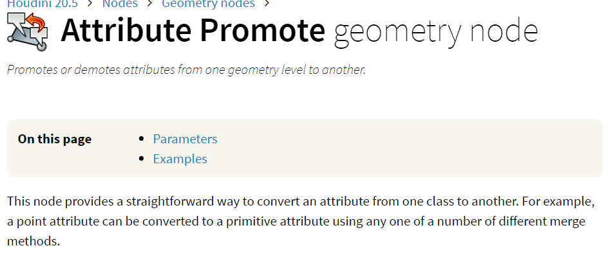613x257 pixels.
Task: Click the chevron between Nodes and Geometry nodes
Action: [150, 4]
